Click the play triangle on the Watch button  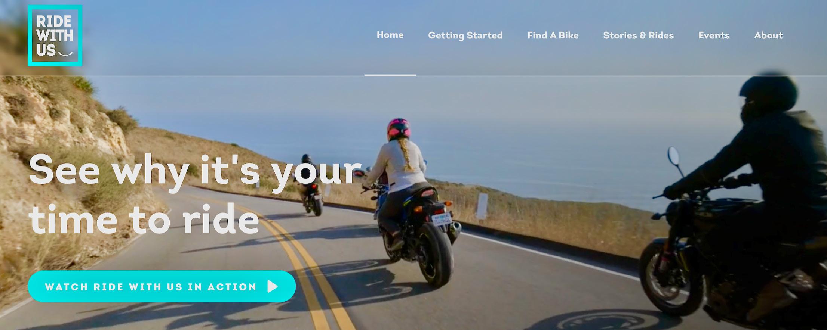click(273, 286)
